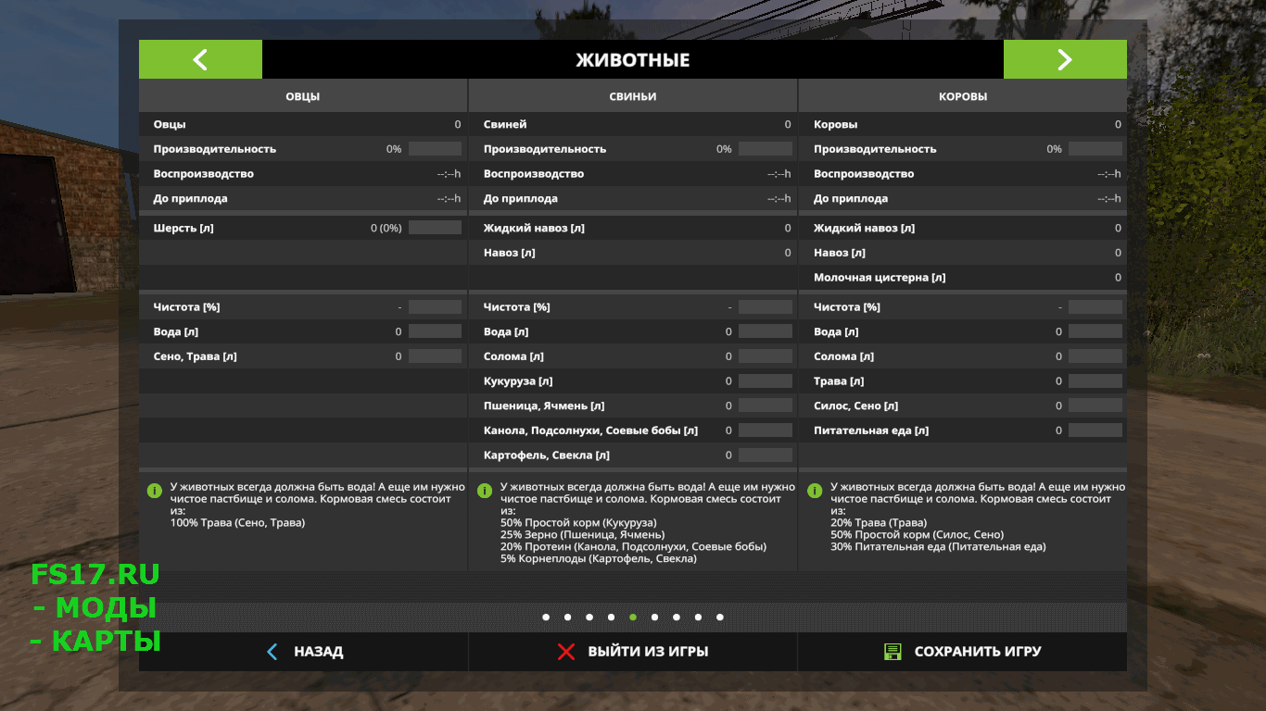Click the sheep Шерсть progress bar

click(435, 228)
